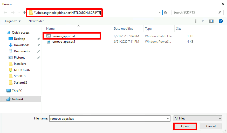Click the batch file gear icon

pyautogui.click(x=48, y=36)
